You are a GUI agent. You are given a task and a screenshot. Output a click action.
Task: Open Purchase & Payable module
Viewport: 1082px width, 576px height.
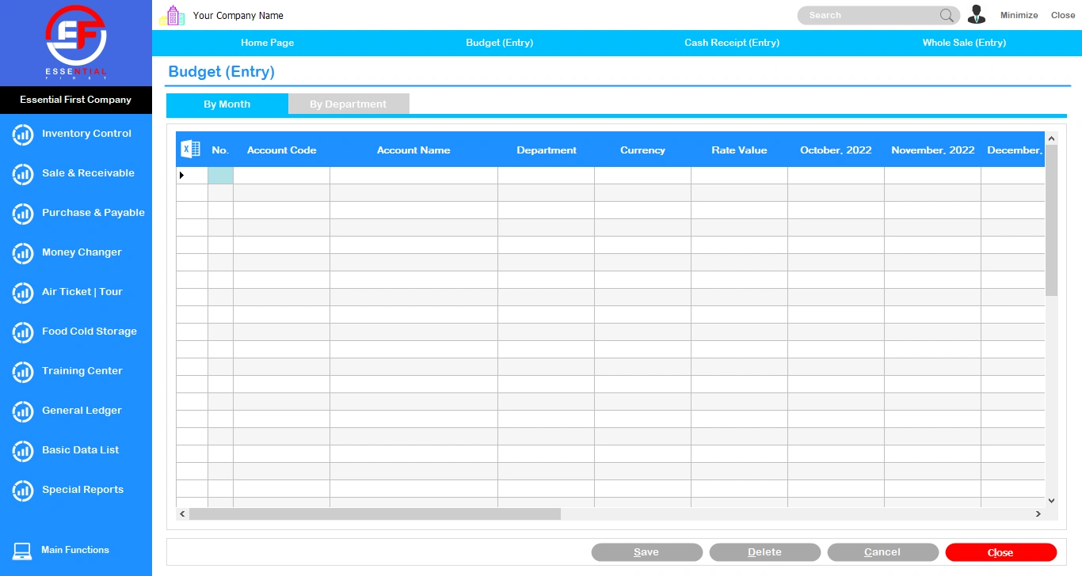click(93, 213)
